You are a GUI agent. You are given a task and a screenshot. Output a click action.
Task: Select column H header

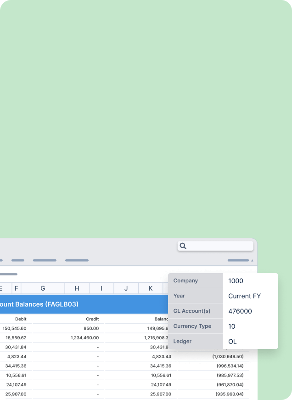pyautogui.click(x=77, y=288)
